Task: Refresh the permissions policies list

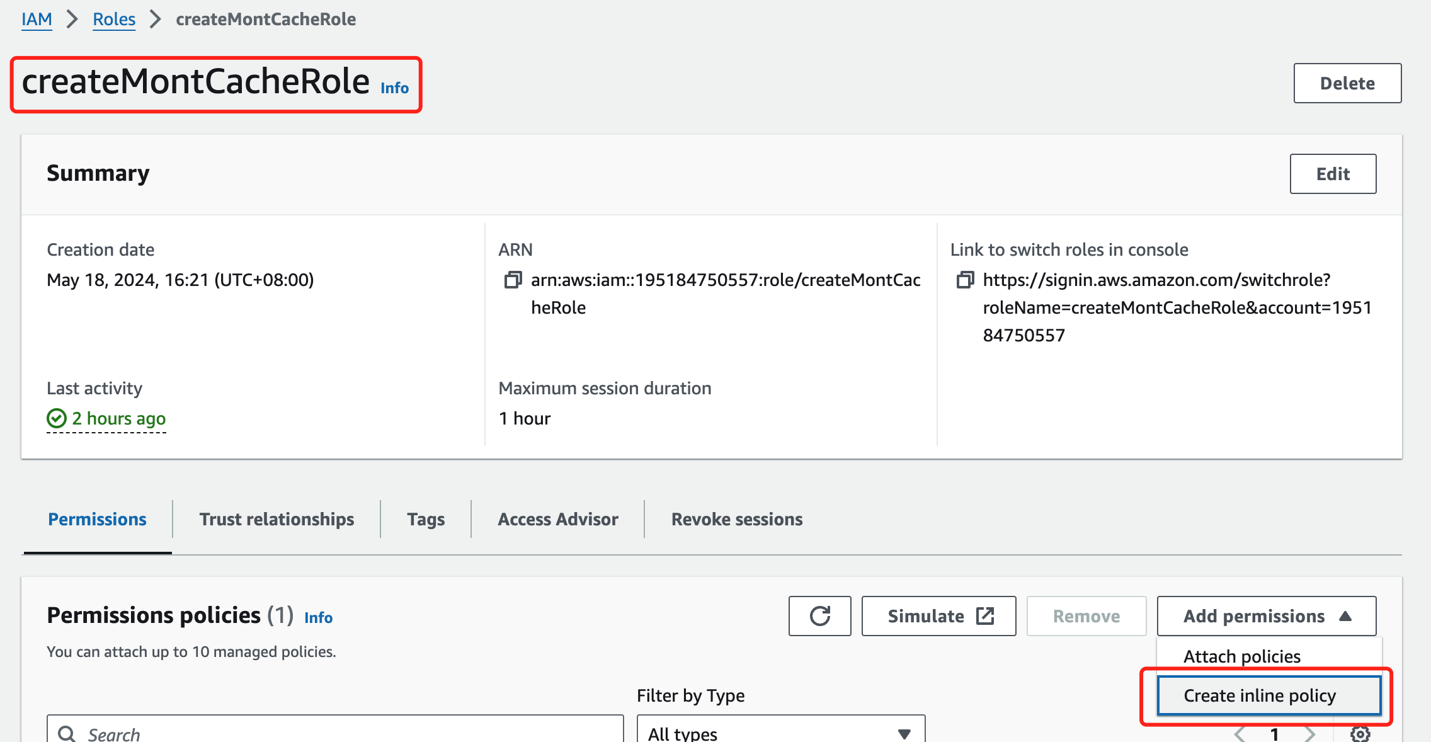Action: 819,615
